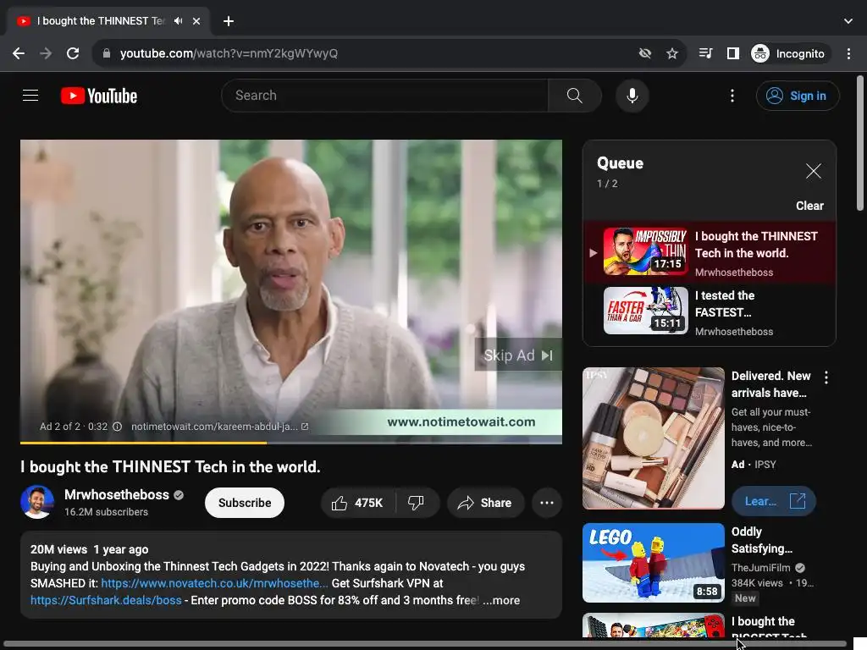Start voice search with the microphone
Viewport: 867px width, 650px height.
point(632,96)
